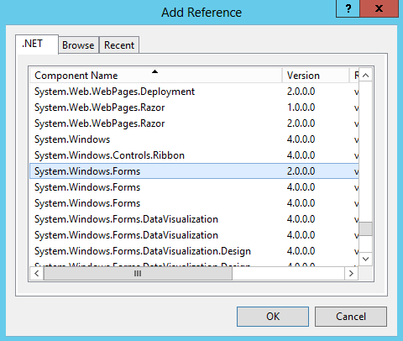
Task: Click version 4.0.0.0 of System.Windows.Controls.Ribbon
Action: point(301,155)
